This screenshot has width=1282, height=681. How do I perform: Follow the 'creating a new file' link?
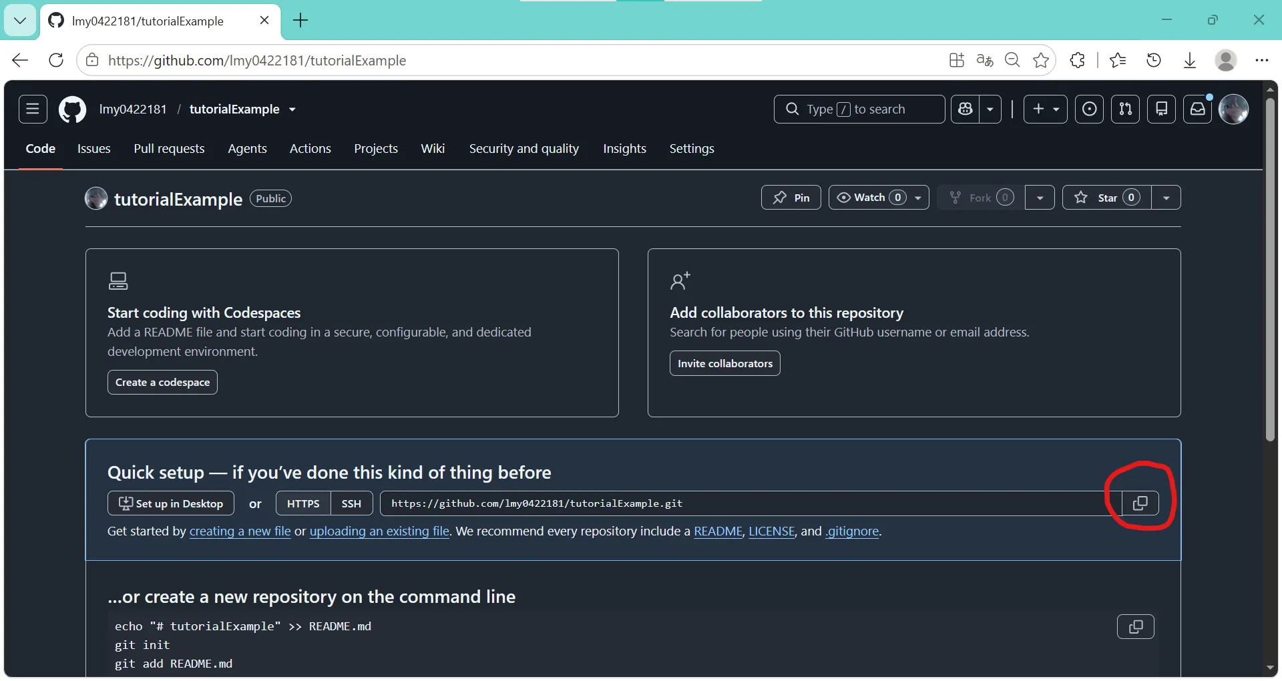240,531
